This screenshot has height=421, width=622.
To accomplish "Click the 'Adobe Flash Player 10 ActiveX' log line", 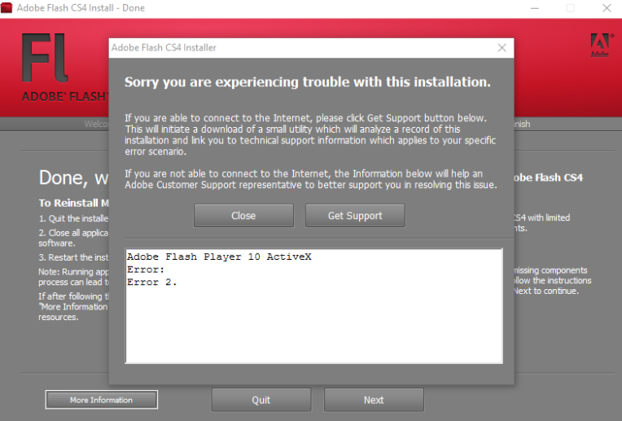I will coord(219,257).
